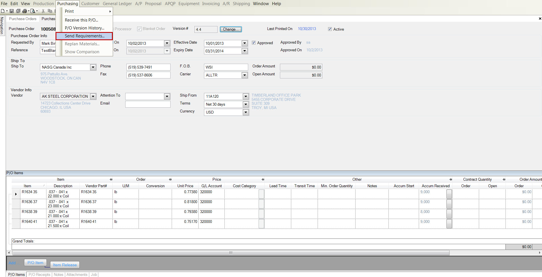This screenshot has width=542, height=277.
Task: Pin the Other column group
Action: [451, 179]
